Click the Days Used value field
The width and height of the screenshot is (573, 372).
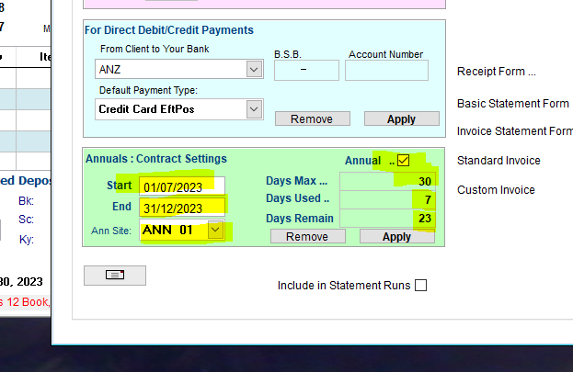coord(387,199)
